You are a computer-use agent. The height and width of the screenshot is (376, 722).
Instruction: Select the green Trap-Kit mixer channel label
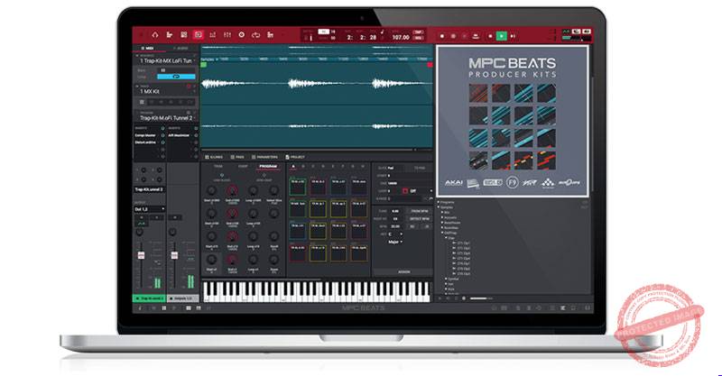tap(149, 298)
